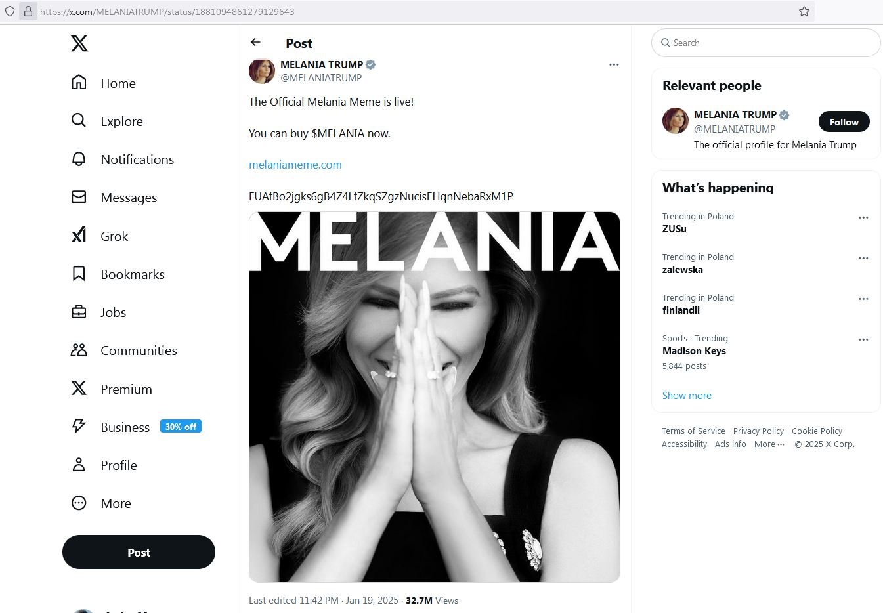This screenshot has width=883, height=613.
Task: Click Show more trending topics
Action: [687, 396]
